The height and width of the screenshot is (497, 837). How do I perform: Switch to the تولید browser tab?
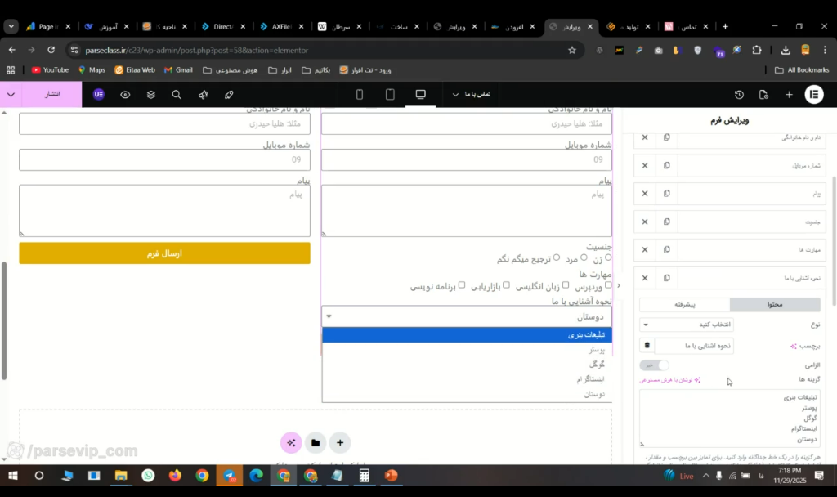click(630, 27)
